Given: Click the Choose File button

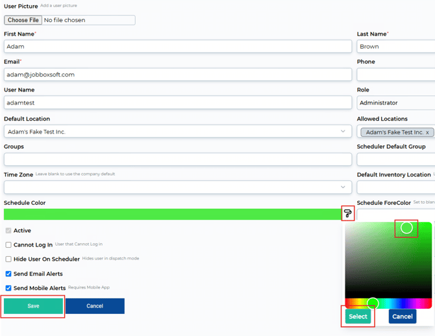Looking at the screenshot, I should coord(23,20).
